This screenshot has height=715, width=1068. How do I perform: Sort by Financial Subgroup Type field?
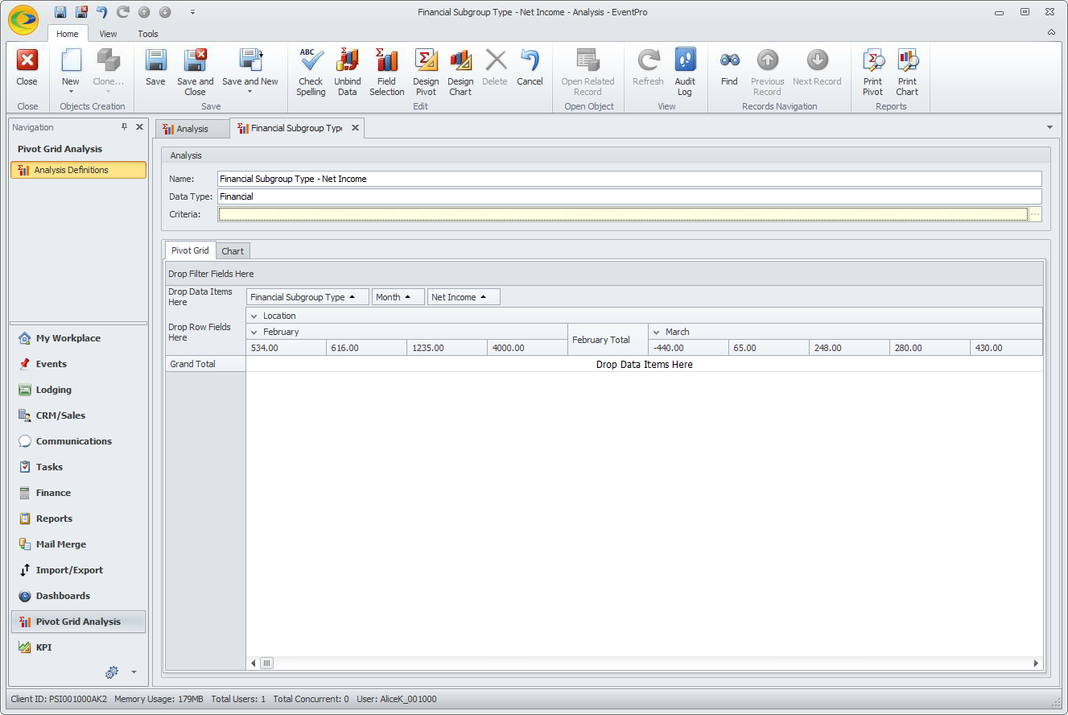click(307, 297)
